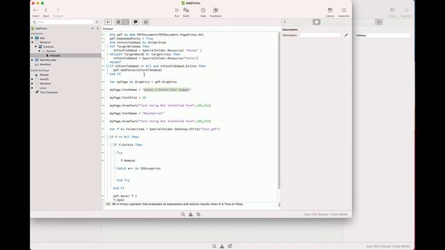Expand macOS build settings
This screenshot has height=250, width=445.
coord(32,79)
